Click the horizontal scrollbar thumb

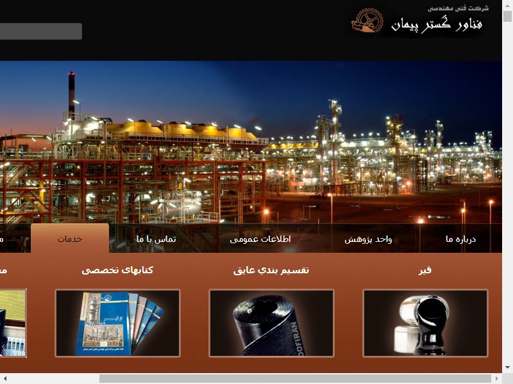pos(295,379)
